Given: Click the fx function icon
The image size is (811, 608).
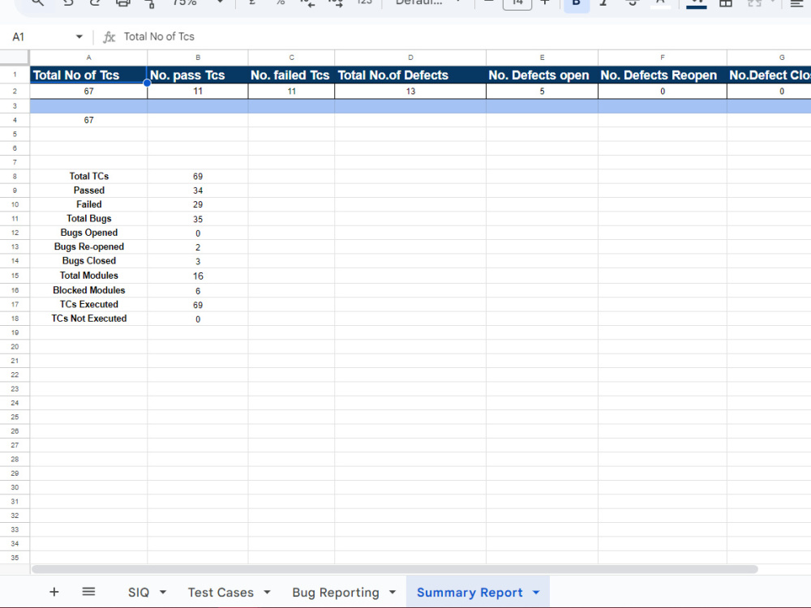Looking at the screenshot, I should coord(109,36).
